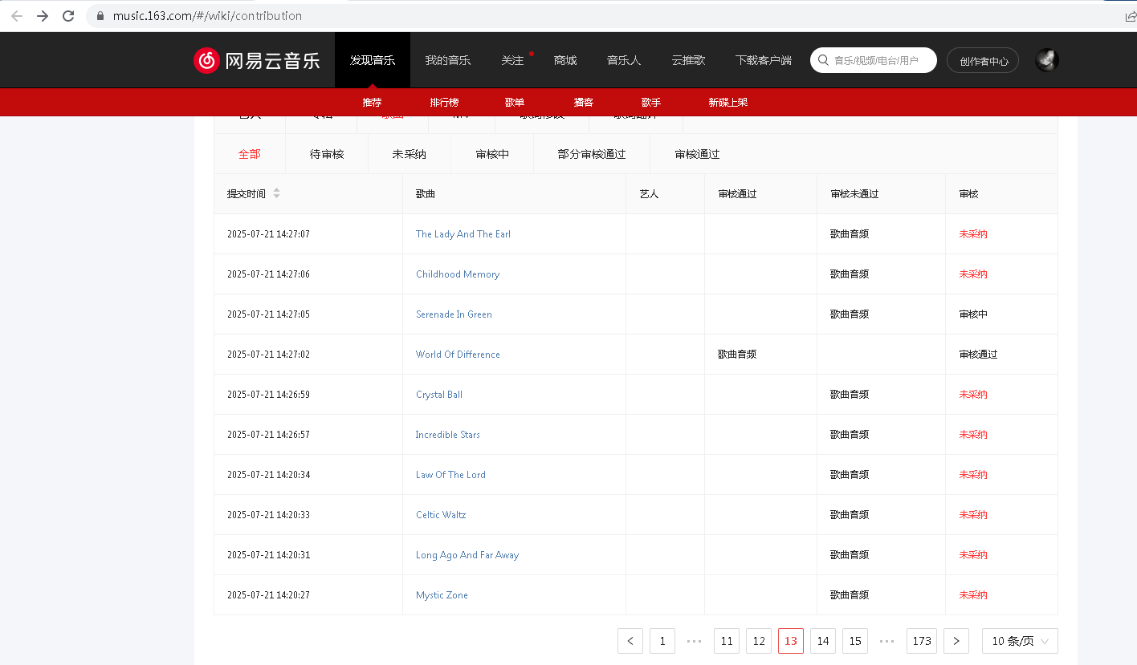Screen dimensions: 1137x665
Task: Select the 审核通过 filter tab
Action: pos(697,154)
